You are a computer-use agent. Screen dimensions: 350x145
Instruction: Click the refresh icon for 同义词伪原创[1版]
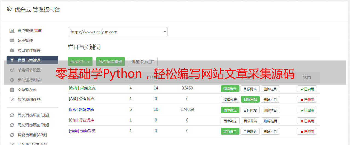12,115
